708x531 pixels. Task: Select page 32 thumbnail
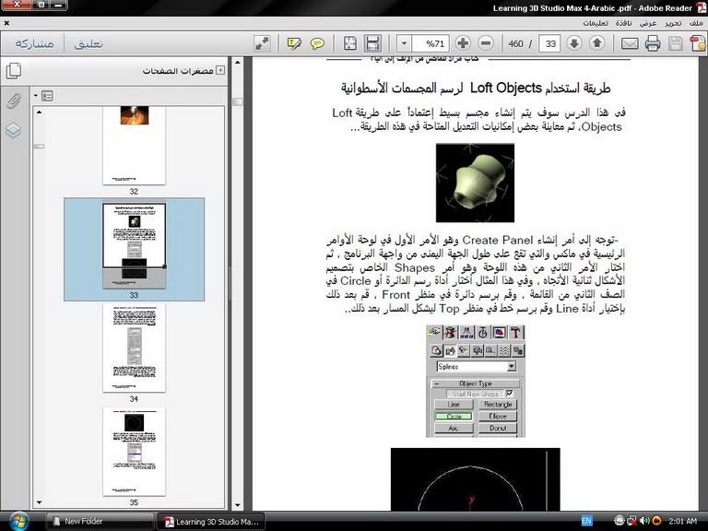(134, 146)
